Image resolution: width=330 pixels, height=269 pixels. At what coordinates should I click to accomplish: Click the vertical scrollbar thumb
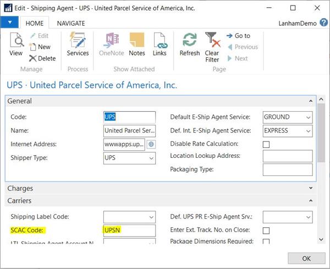(321, 133)
